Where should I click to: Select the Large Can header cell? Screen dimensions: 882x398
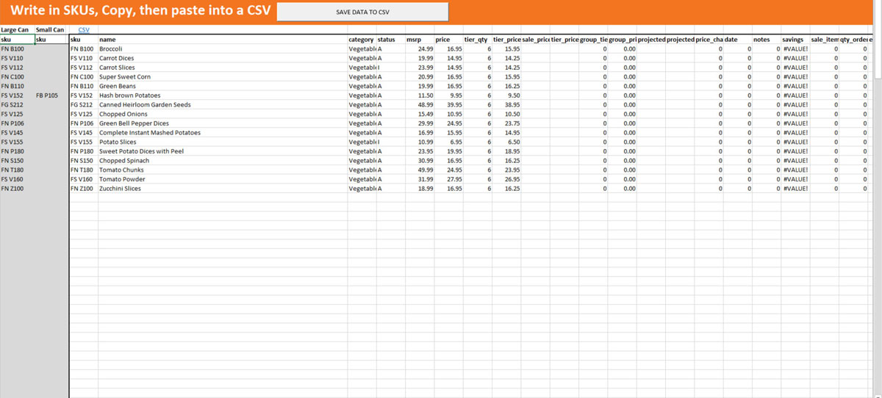[15, 29]
